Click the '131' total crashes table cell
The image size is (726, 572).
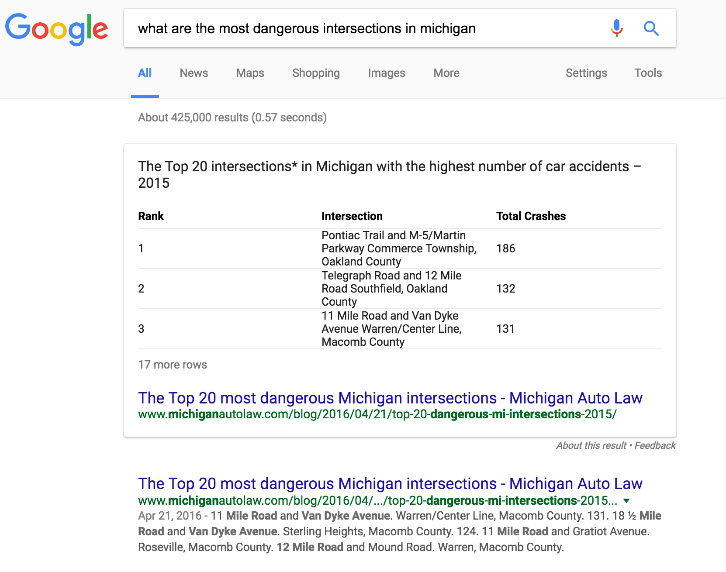[505, 329]
